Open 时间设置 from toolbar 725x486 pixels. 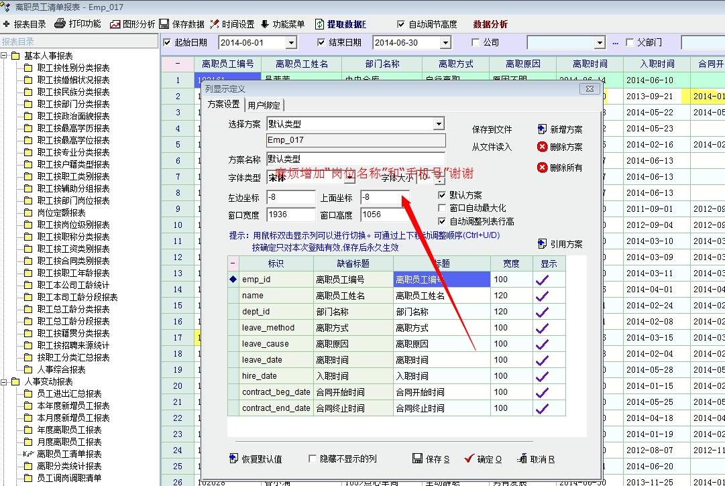(215, 24)
